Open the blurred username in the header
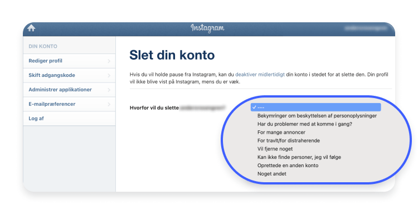 pos(366,28)
